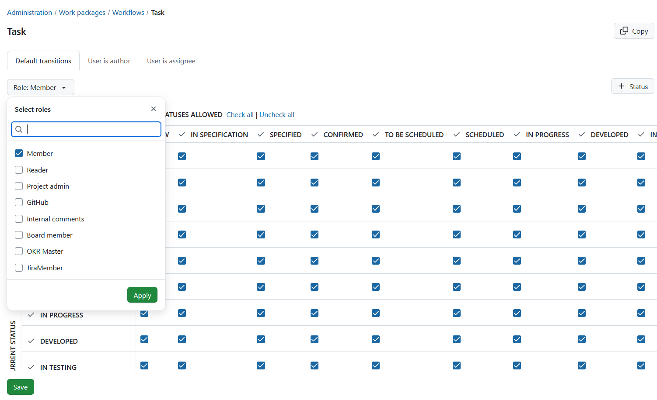Toggle DEVELOPED row checkbox under CONFIRMED
The height and width of the screenshot is (400, 657).
point(315,339)
